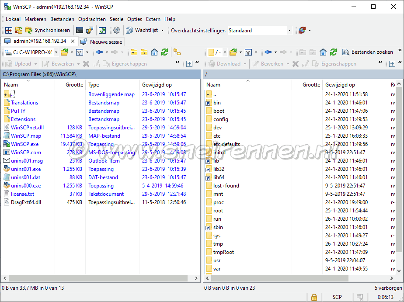The height and width of the screenshot is (302, 404).
Task: Open the Overdrachtsinstellingen Standaard combo box
Action: (x=260, y=31)
